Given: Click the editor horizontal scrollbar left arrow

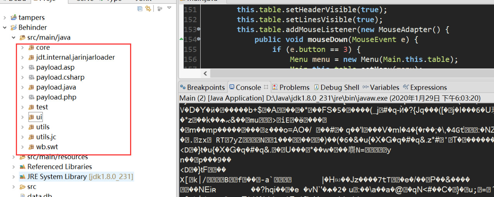Looking at the screenshot, I should pyautogui.click(x=205, y=73).
